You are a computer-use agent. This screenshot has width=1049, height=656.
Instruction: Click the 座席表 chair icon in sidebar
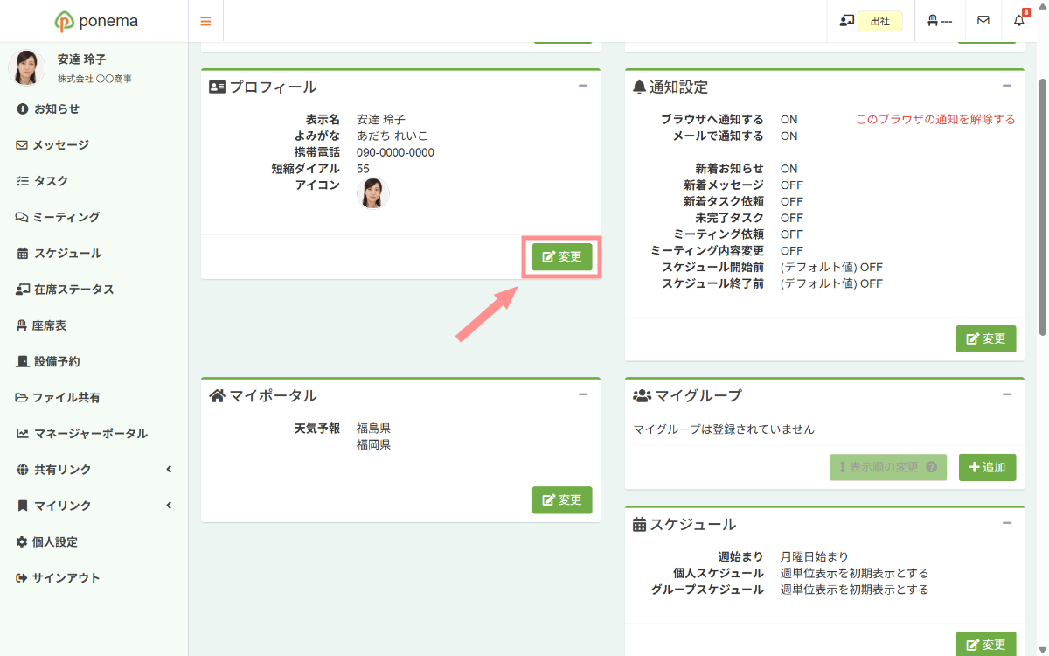(23, 325)
